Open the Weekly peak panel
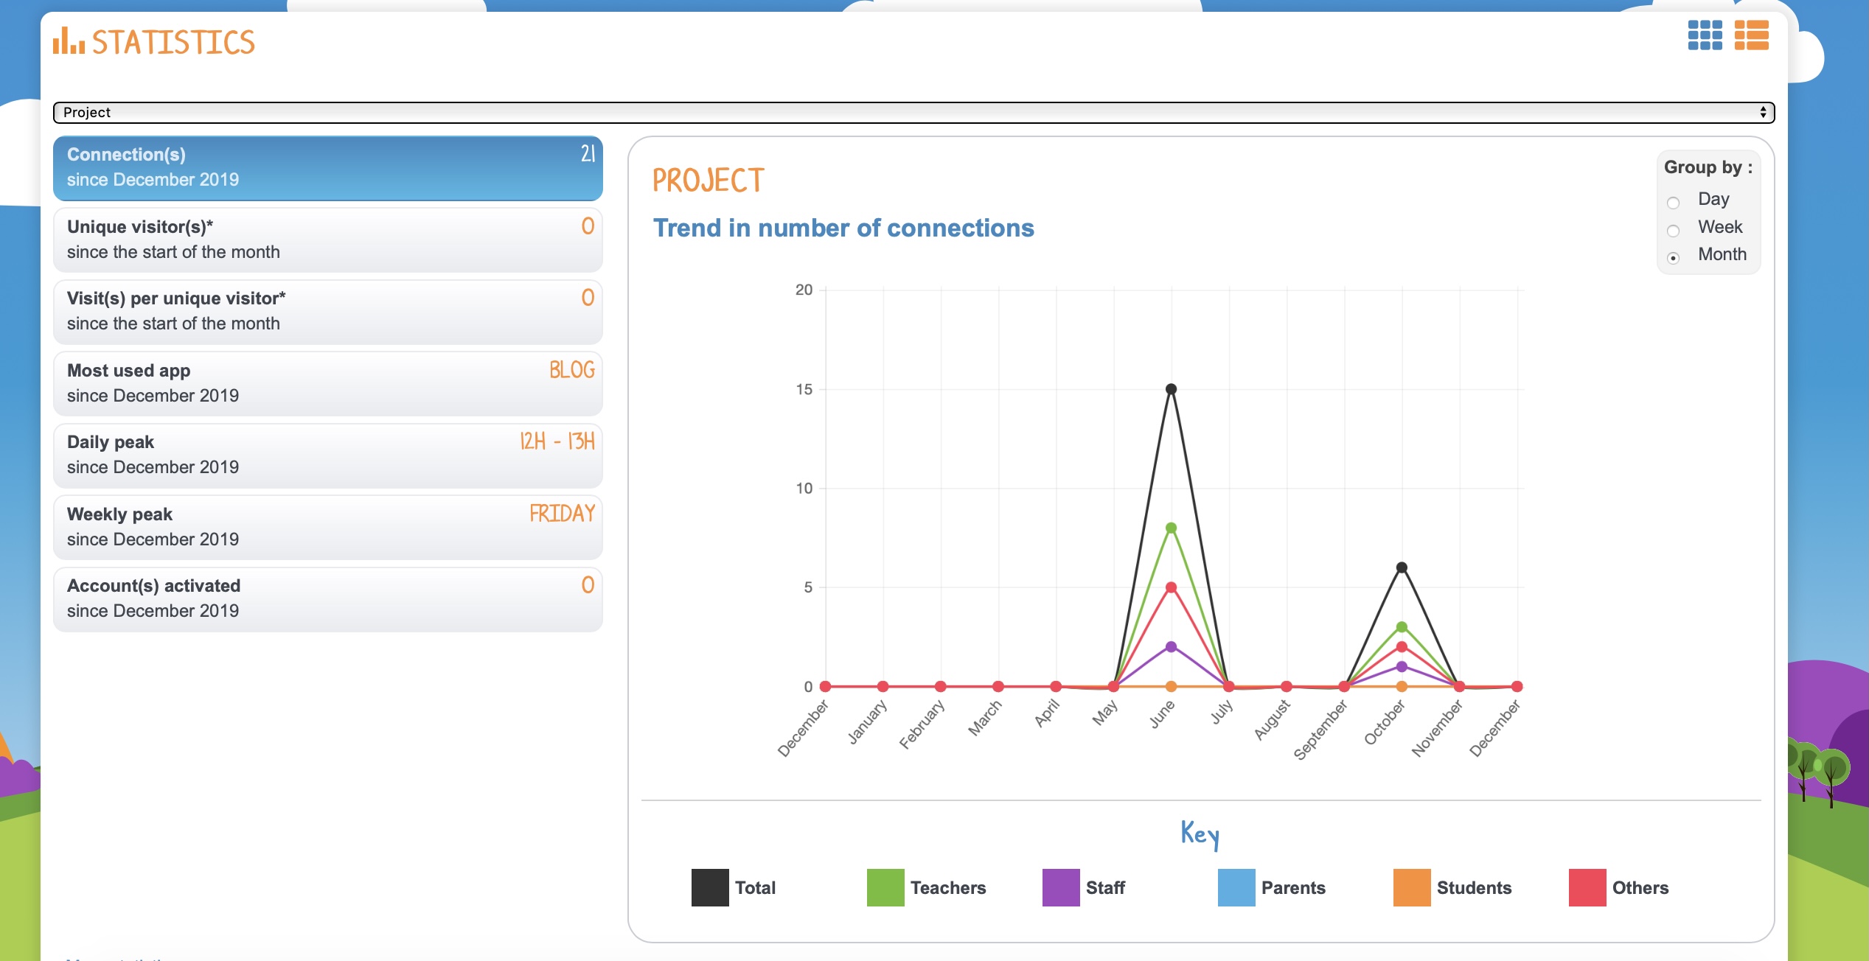The height and width of the screenshot is (961, 1869). click(x=327, y=527)
